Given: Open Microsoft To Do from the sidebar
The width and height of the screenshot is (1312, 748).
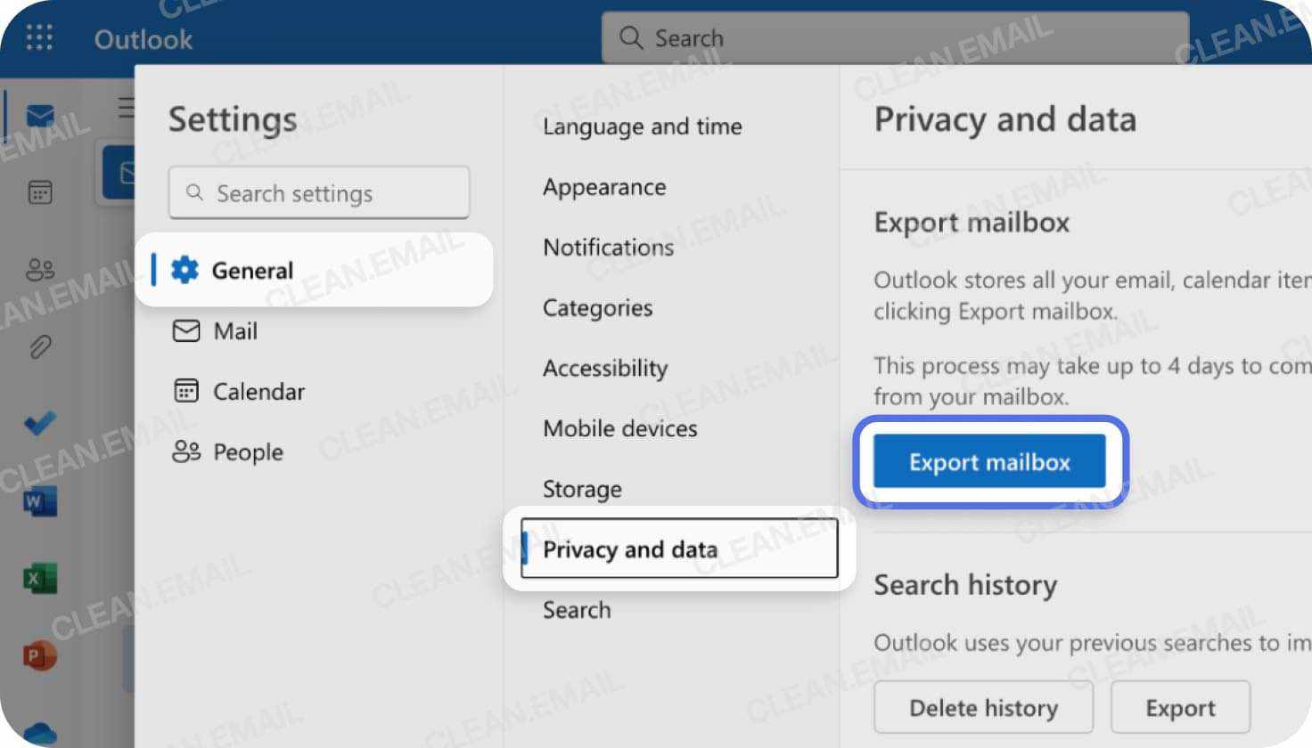Looking at the screenshot, I should (x=39, y=424).
